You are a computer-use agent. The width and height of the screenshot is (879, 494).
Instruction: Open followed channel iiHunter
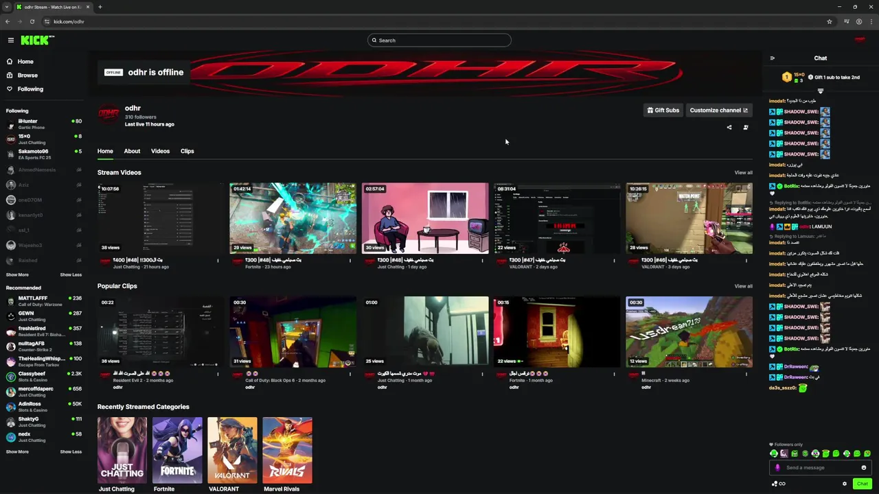click(x=44, y=124)
